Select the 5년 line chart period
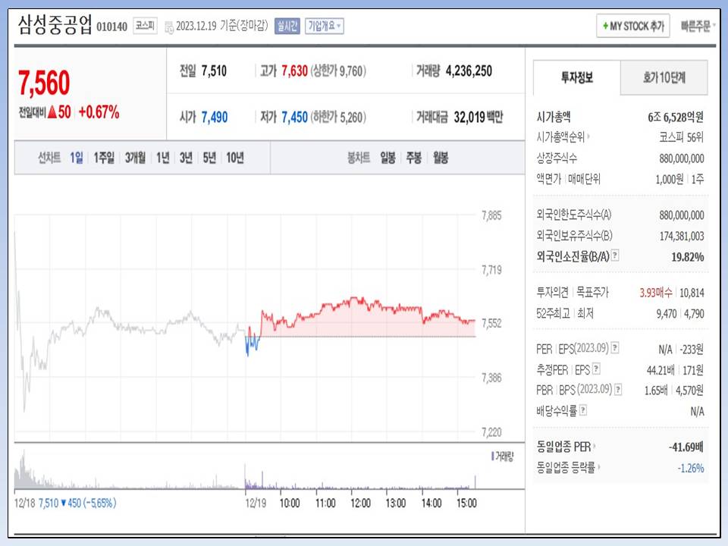Viewport: 728px width, 546px height. (209, 158)
